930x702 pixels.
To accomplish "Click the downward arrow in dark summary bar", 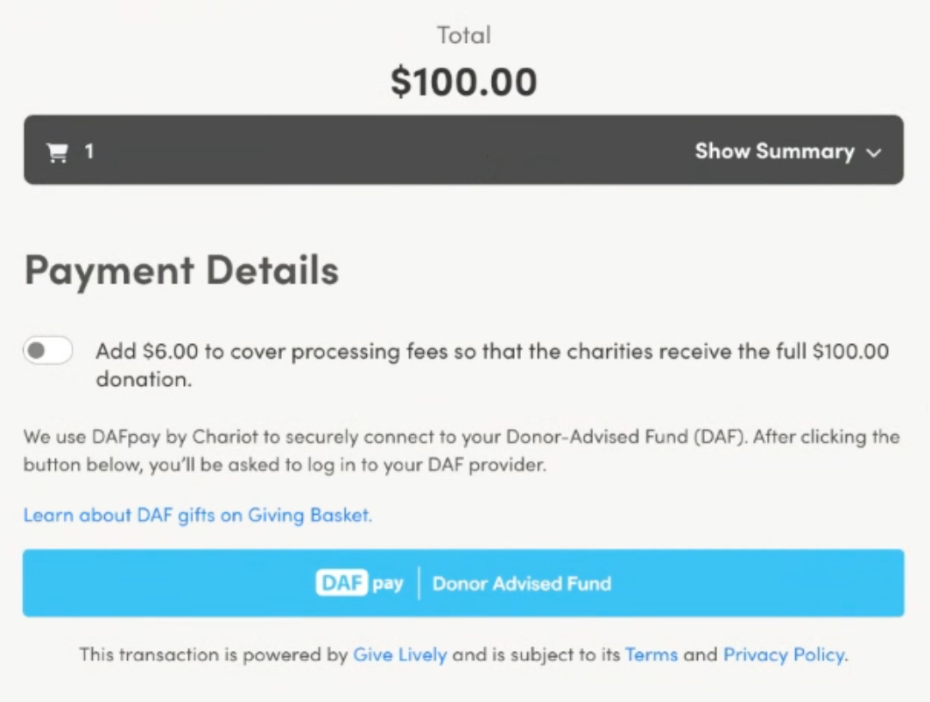I will tap(872, 151).
